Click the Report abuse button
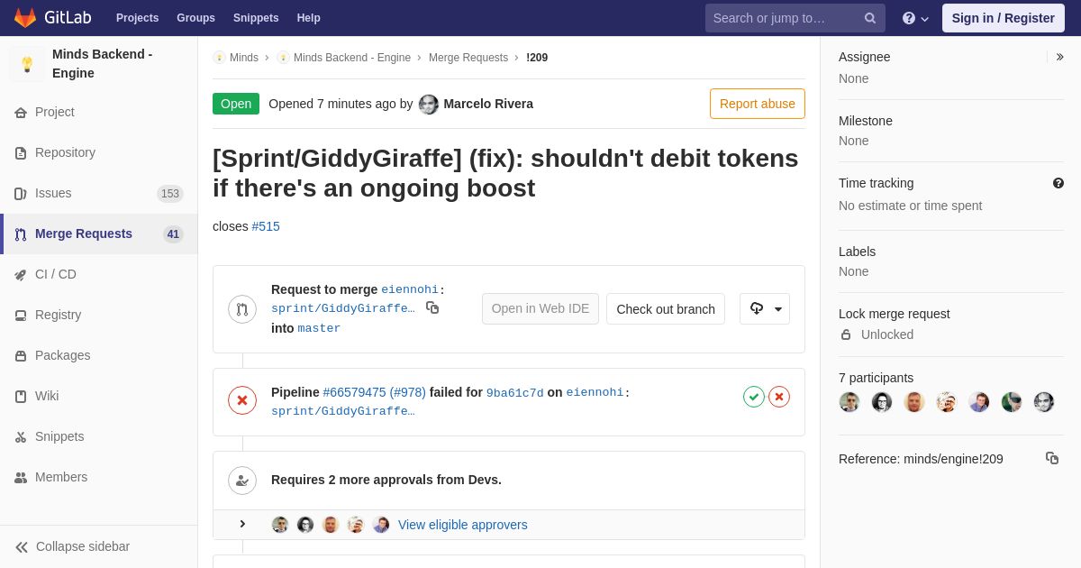Viewport: 1081px width, 568px height. pyautogui.click(x=758, y=104)
